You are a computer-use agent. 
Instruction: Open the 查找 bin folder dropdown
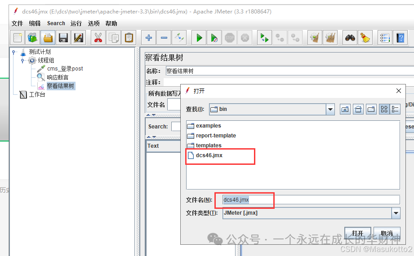point(330,109)
